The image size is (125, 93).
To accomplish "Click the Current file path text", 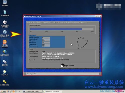I will click(55, 60).
